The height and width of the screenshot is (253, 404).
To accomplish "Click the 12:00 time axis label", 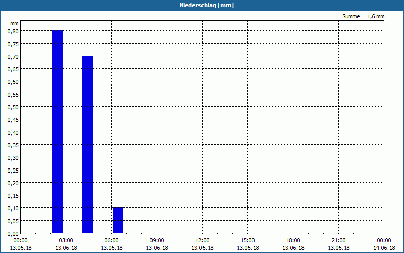I will tap(203, 240).
